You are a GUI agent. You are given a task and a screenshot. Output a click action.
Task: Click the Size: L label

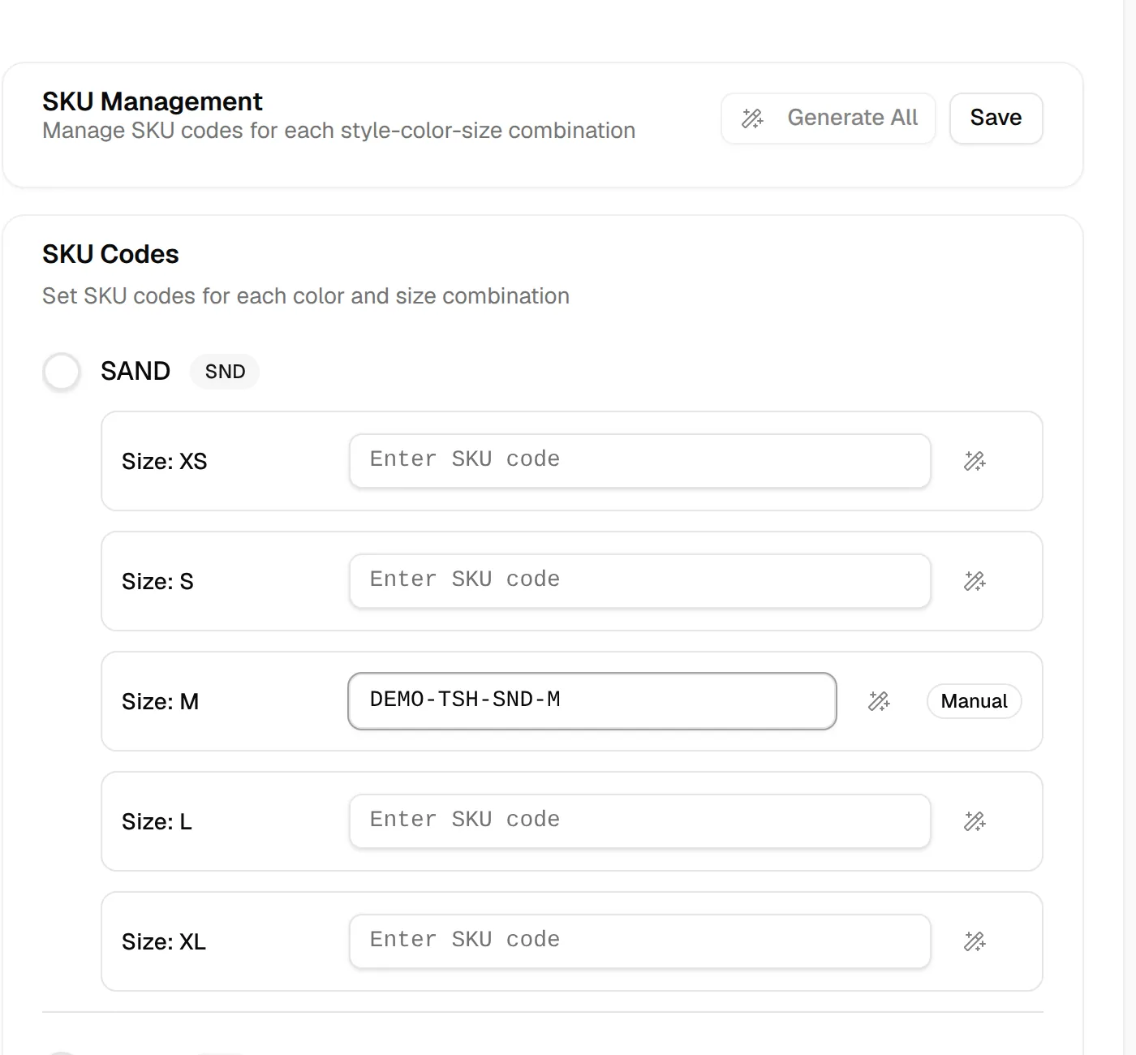pyautogui.click(x=157, y=821)
